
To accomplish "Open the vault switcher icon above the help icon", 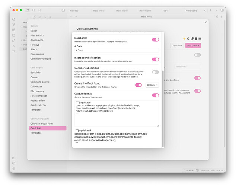I will (x=14, y=158).
